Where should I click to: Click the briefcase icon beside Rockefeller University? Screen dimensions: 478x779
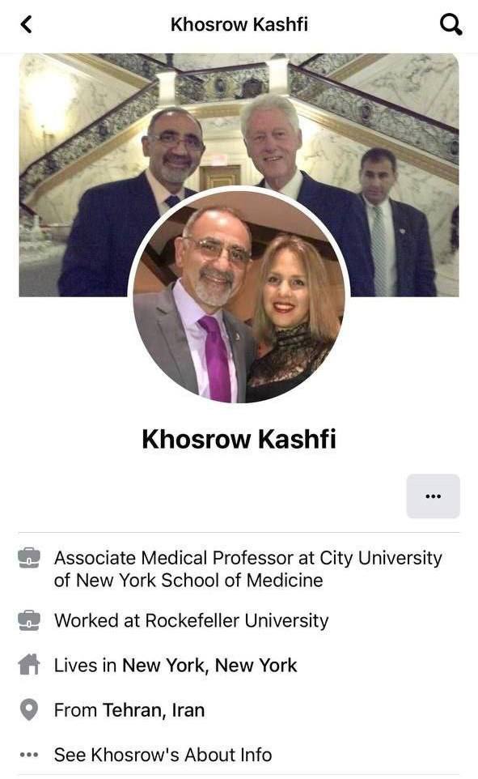(x=29, y=620)
